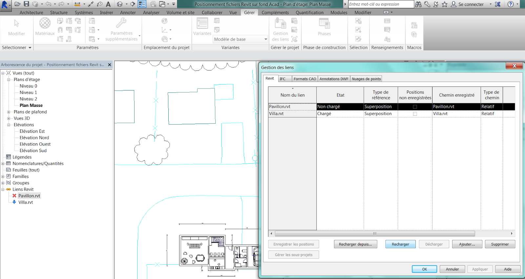Select Elévation Nord in project browser
Viewport: 525px width, 279px height.
34,138
